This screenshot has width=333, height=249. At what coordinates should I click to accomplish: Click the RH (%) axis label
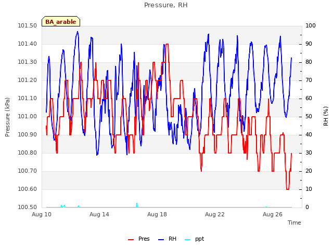point(326,116)
